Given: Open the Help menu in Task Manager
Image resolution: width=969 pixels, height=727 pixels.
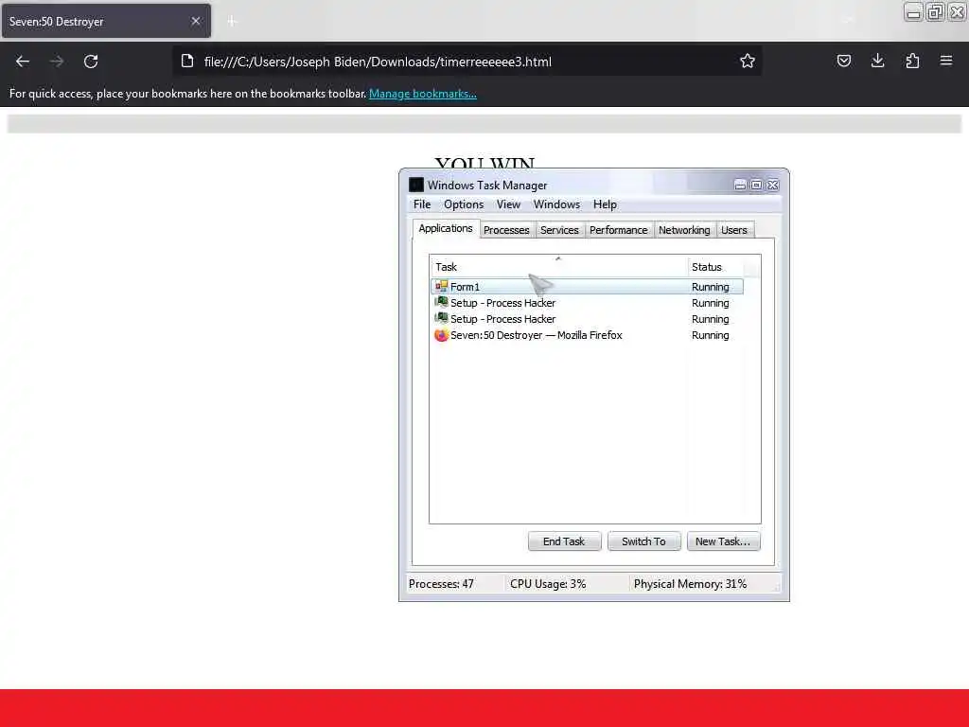Looking at the screenshot, I should 605,204.
